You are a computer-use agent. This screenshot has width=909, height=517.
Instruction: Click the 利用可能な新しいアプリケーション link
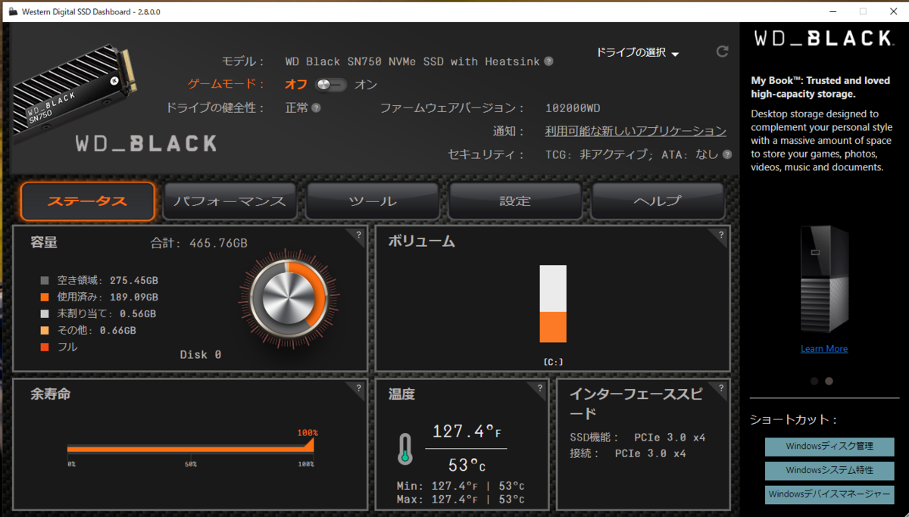tap(635, 130)
